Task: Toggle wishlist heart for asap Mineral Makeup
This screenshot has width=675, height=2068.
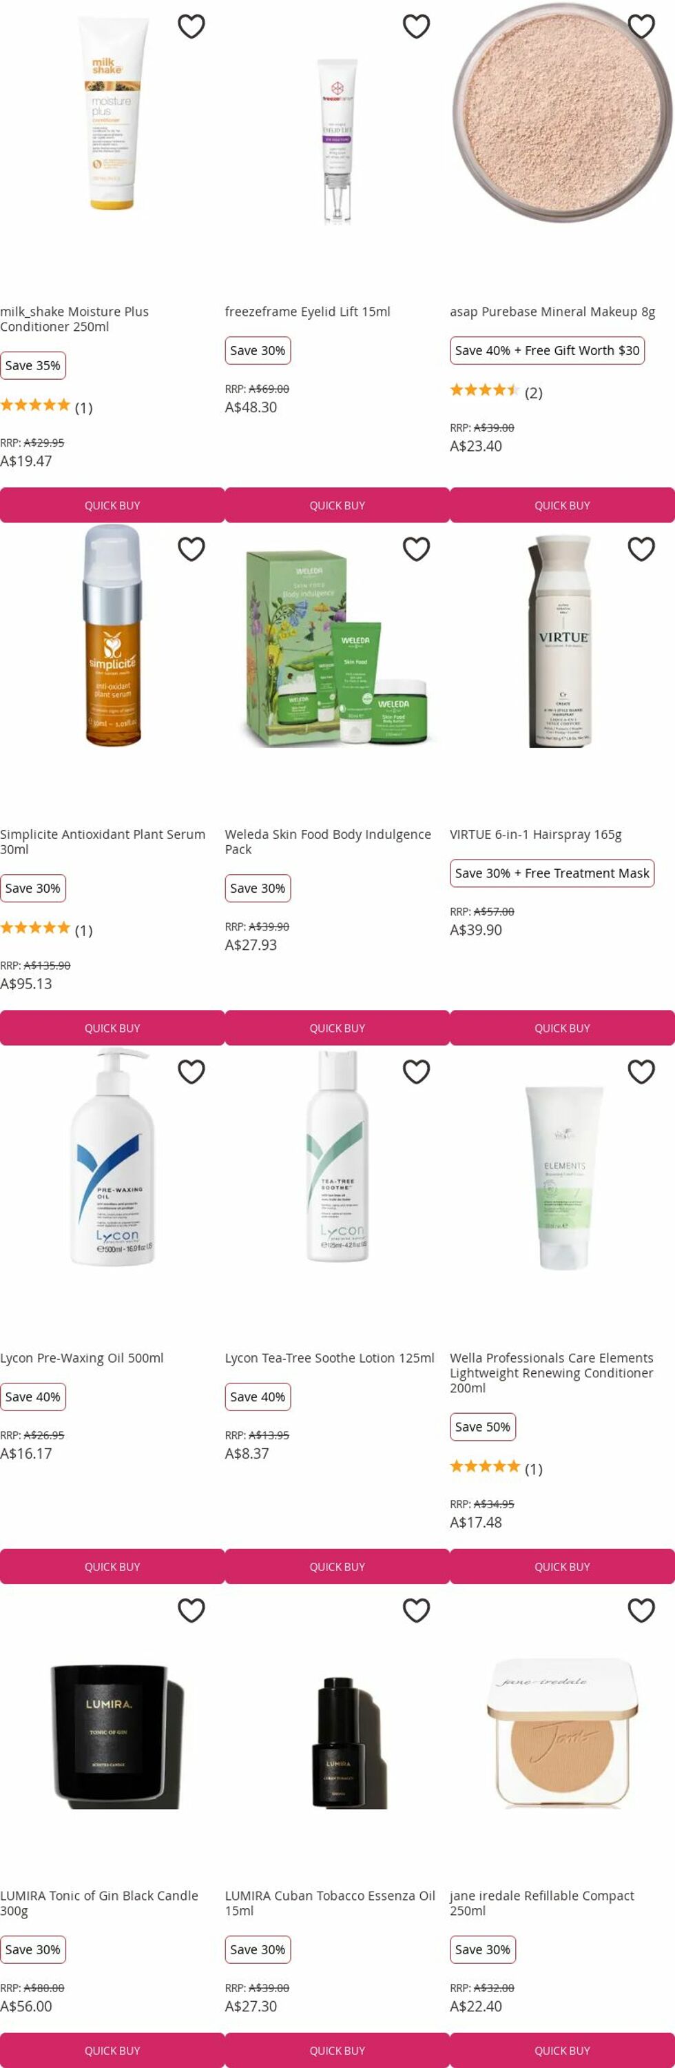Action: coord(641,26)
